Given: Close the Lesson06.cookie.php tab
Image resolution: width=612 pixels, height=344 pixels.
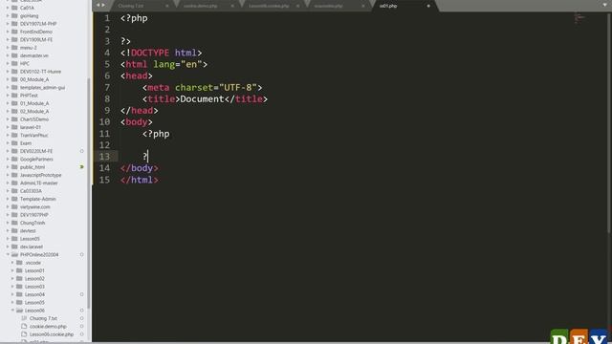Looking at the screenshot, I should 297,6.
